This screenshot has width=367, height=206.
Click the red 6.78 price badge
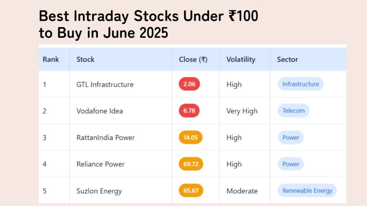coord(189,111)
